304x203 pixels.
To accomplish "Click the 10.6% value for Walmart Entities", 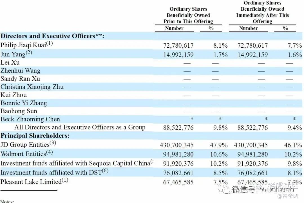I will pos(219,155).
